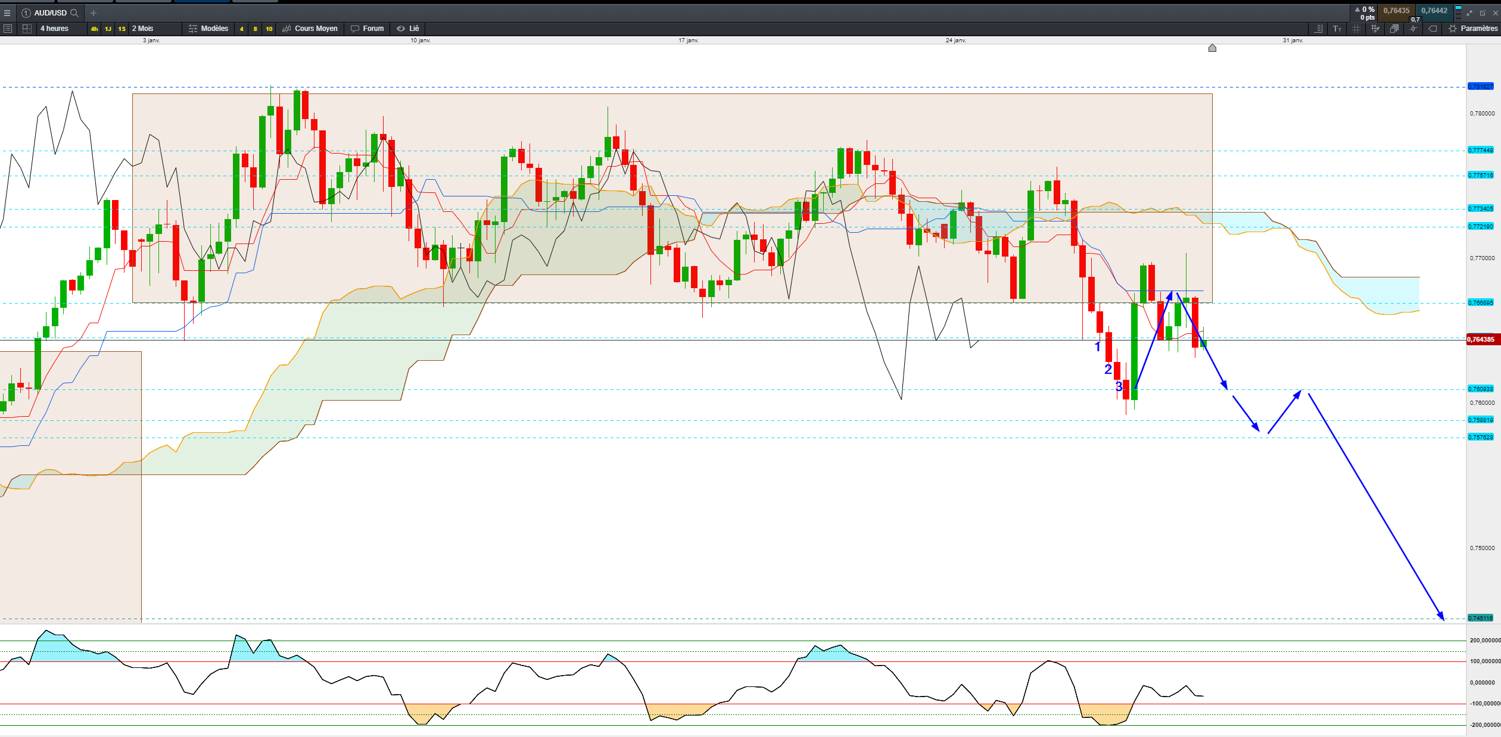The width and height of the screenshot is (1501, 737).
Task: Open the market depth ladder icon
Action: [1458, 13]
